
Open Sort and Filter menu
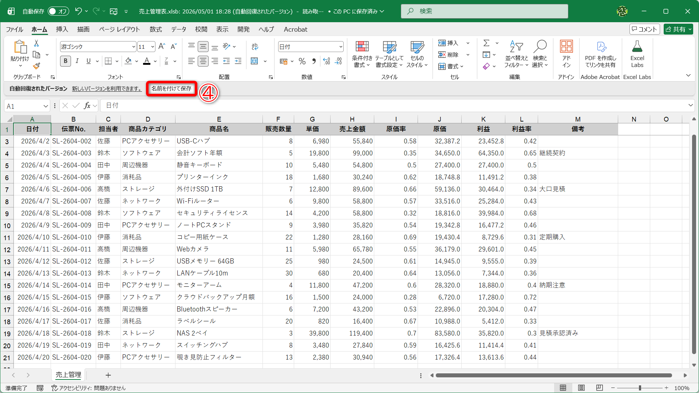click(516, 54)
